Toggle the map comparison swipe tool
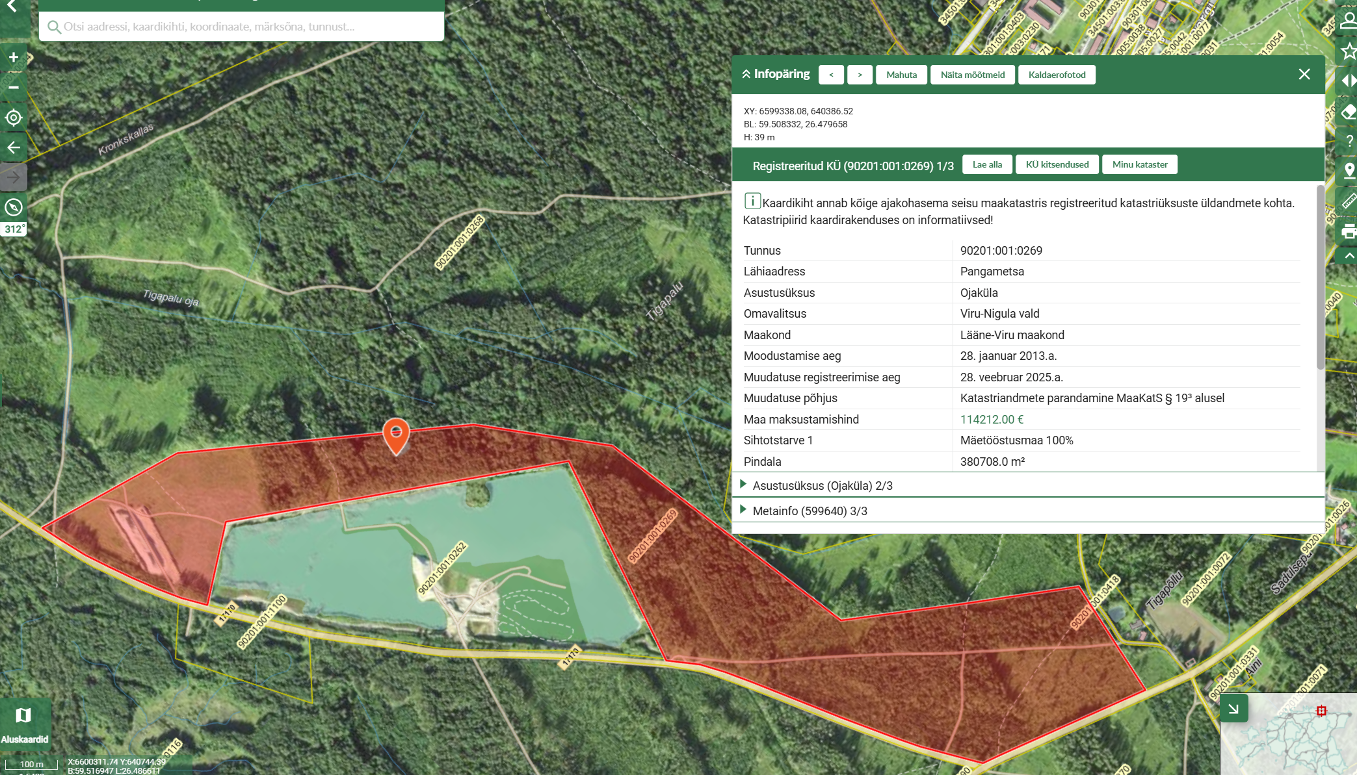 pyautogui.click(x=1348, y=81)
